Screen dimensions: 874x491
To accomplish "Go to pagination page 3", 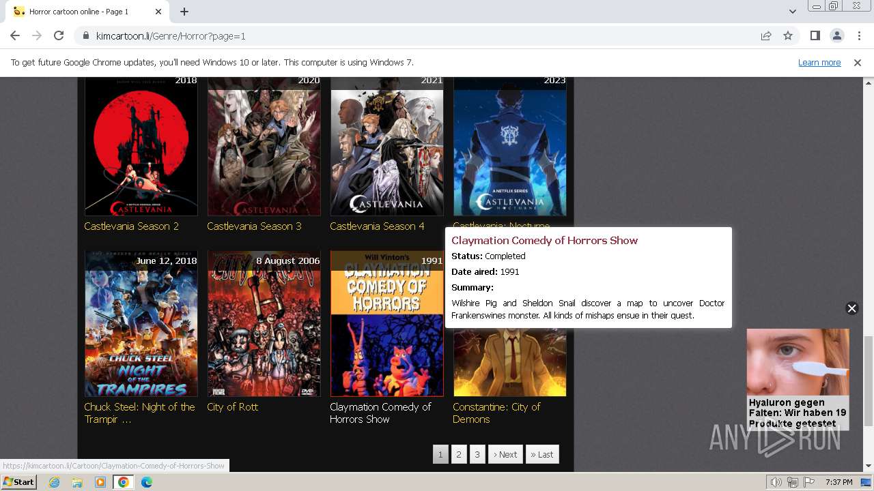I will pyautogui.click(x=477, y=454).
